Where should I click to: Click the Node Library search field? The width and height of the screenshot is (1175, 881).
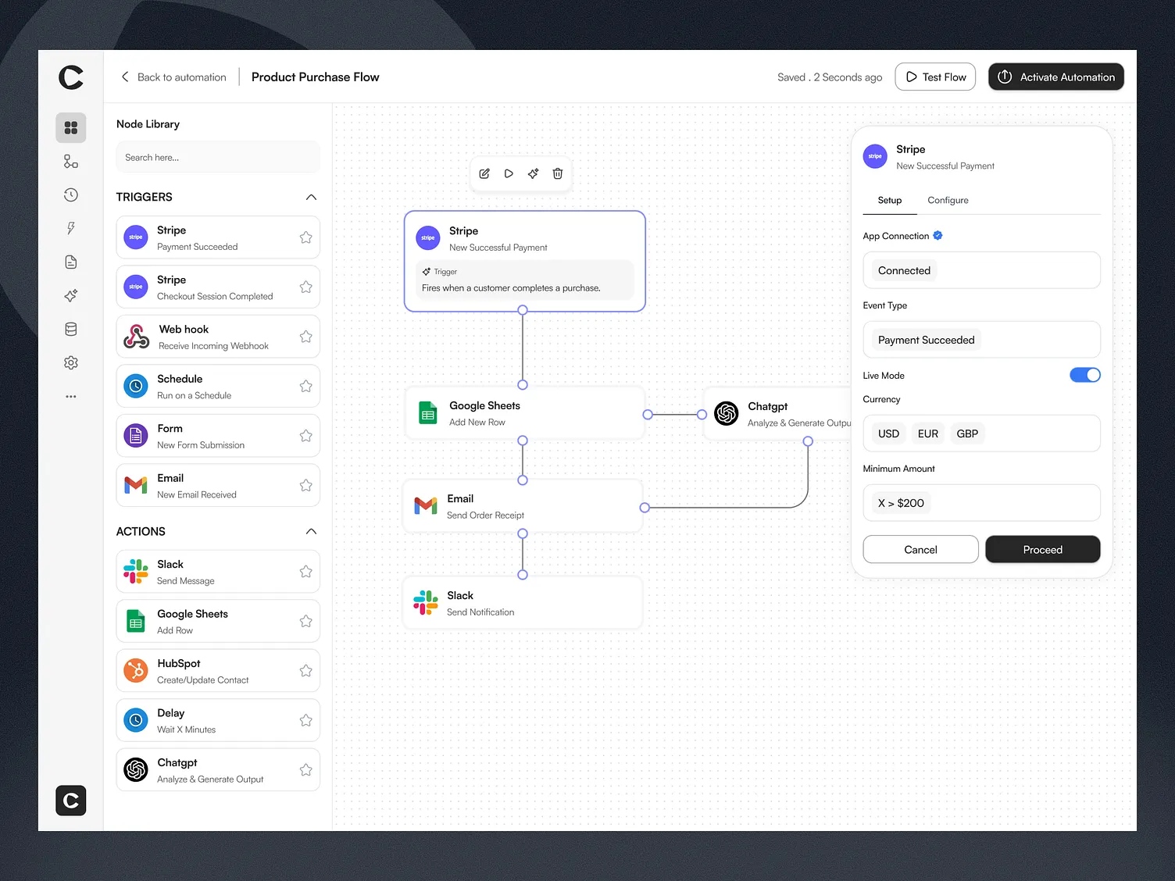[x=218, y=157]
